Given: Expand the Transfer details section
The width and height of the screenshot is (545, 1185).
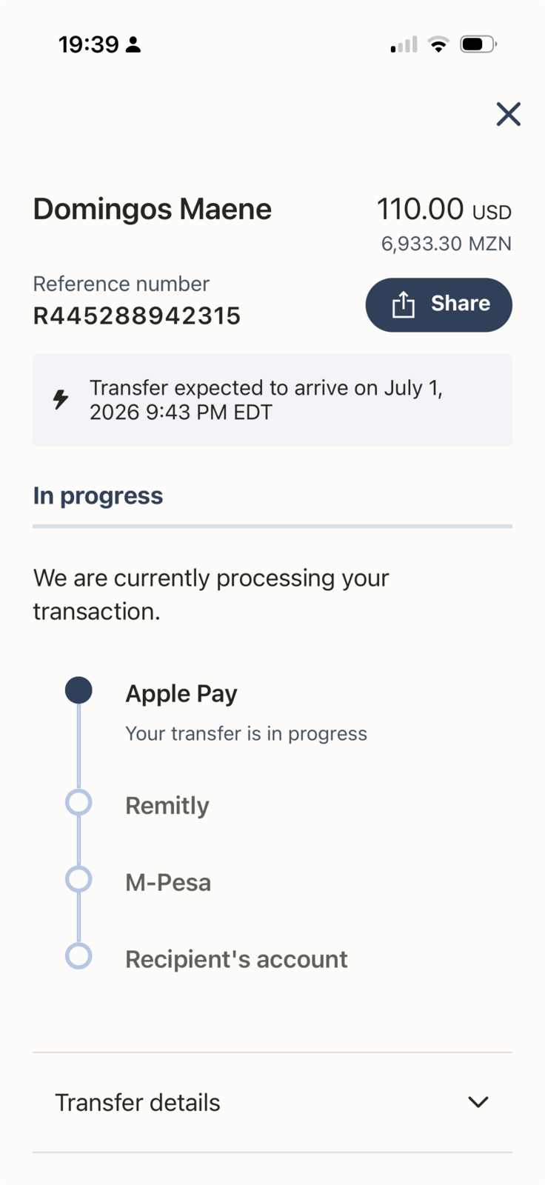Looking at the screenshot, I should click(272, 1102).
